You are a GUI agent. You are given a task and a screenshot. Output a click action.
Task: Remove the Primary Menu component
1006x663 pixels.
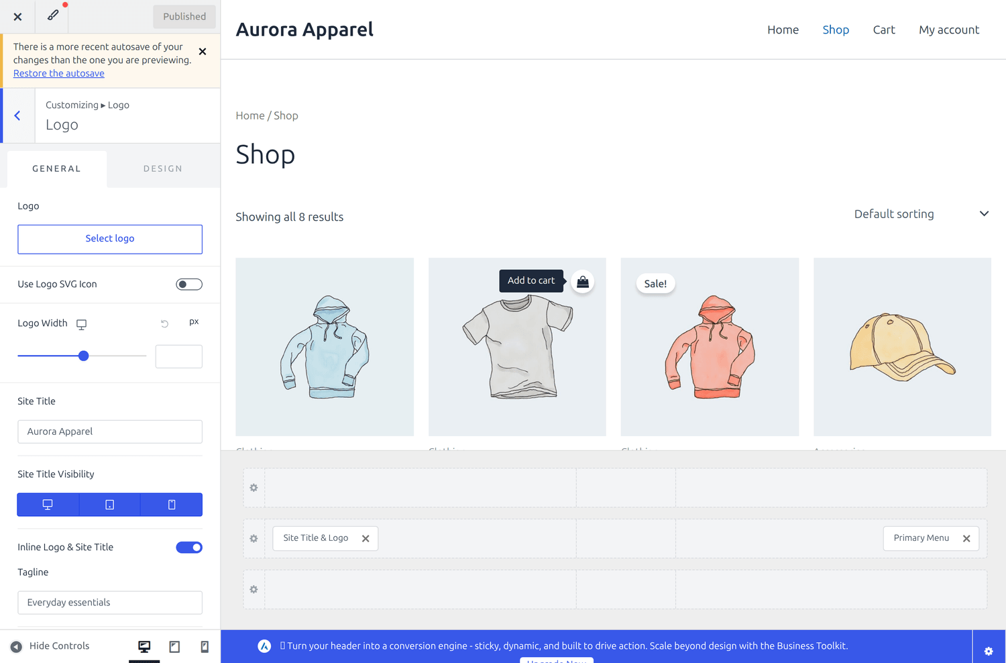966,539
